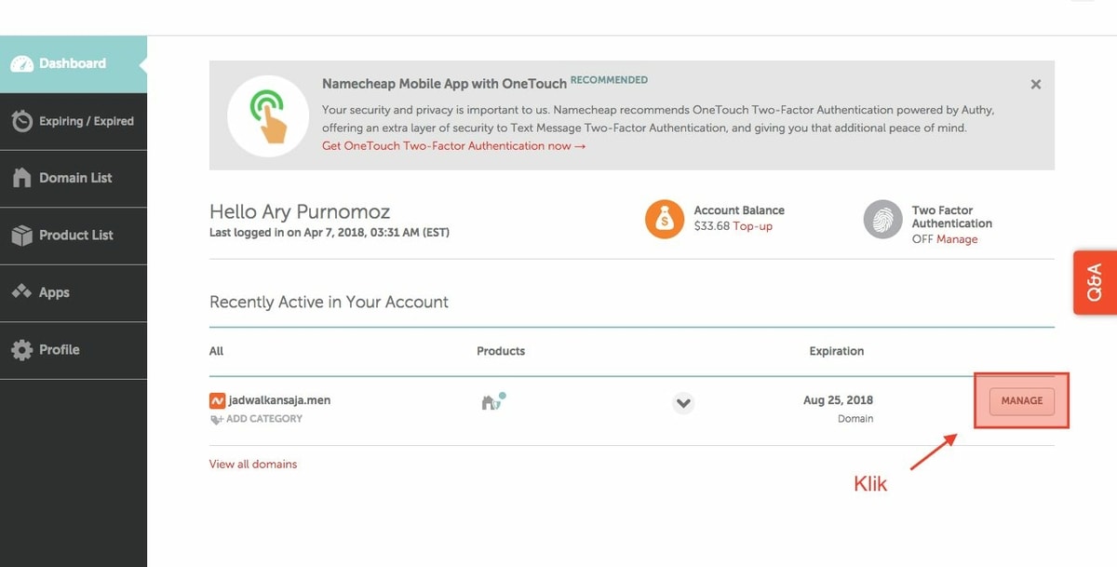This screenshot has height=567, width=1117.
Task: Click the jadwalkansaja.men domain logo icon
Action: pos(218,401)
